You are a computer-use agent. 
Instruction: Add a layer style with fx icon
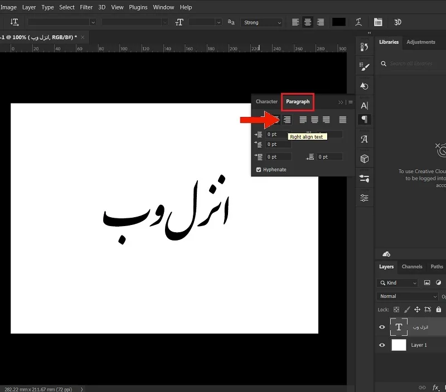tap(435, 388)
